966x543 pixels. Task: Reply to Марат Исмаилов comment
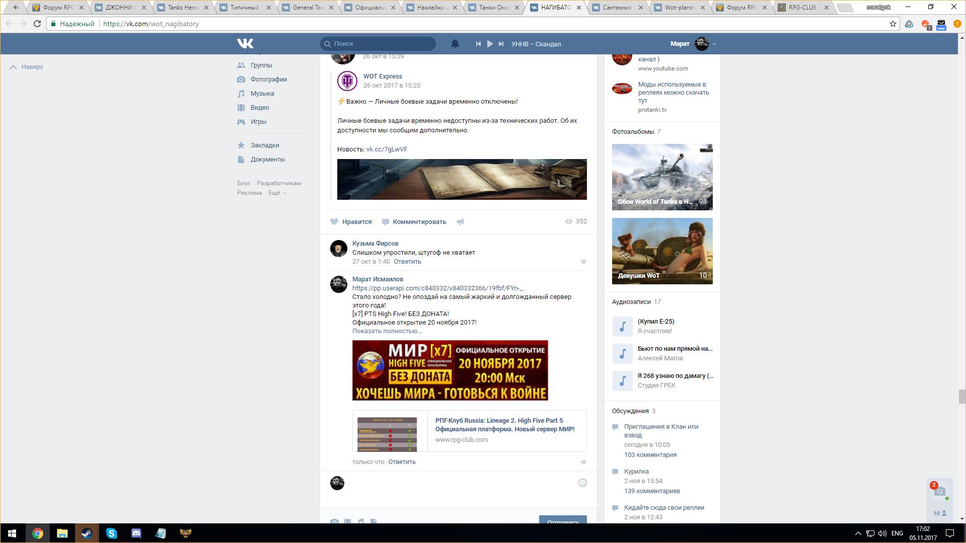(402, 462)
